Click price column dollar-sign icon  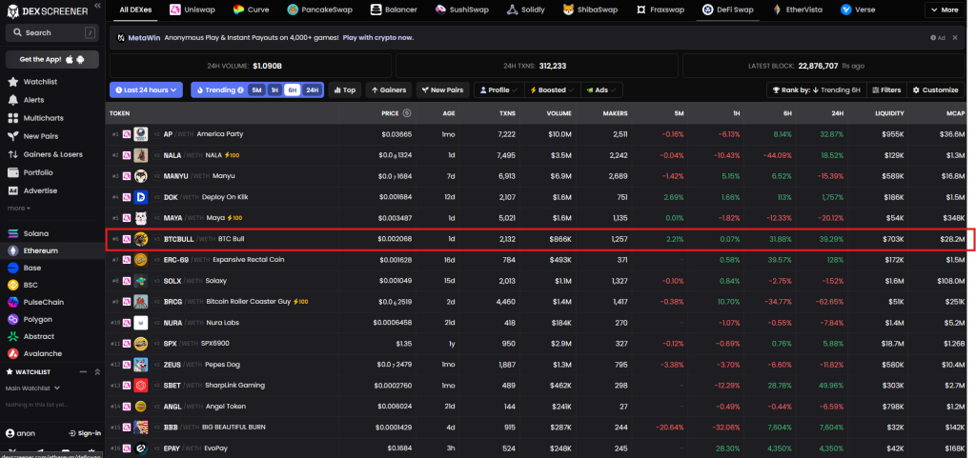(406, 113)
